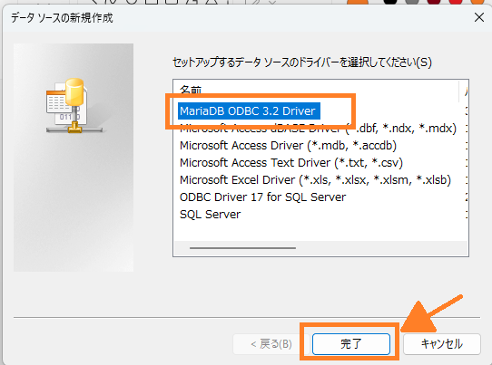Click the < 戻る(B) button

[271, 344]
